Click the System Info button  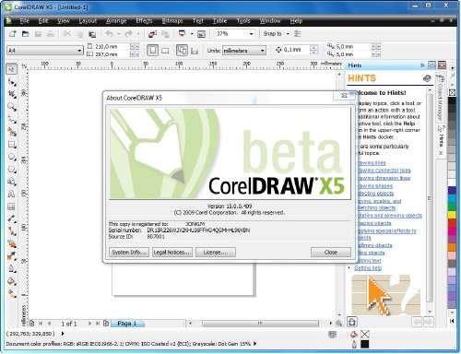click(129, 253)
